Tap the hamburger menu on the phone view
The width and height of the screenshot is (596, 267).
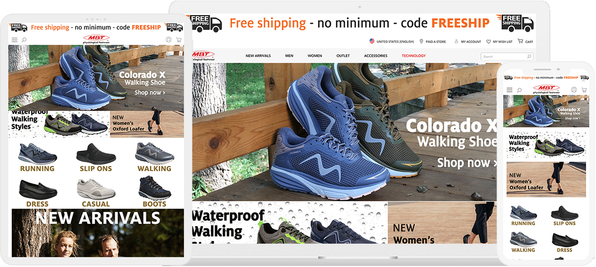(x=509, y=90)
